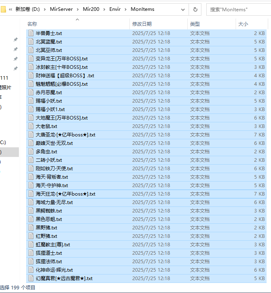
Task: Click the file icon of 海天·背叛者.txt
Action: click(x=31, y=177)
